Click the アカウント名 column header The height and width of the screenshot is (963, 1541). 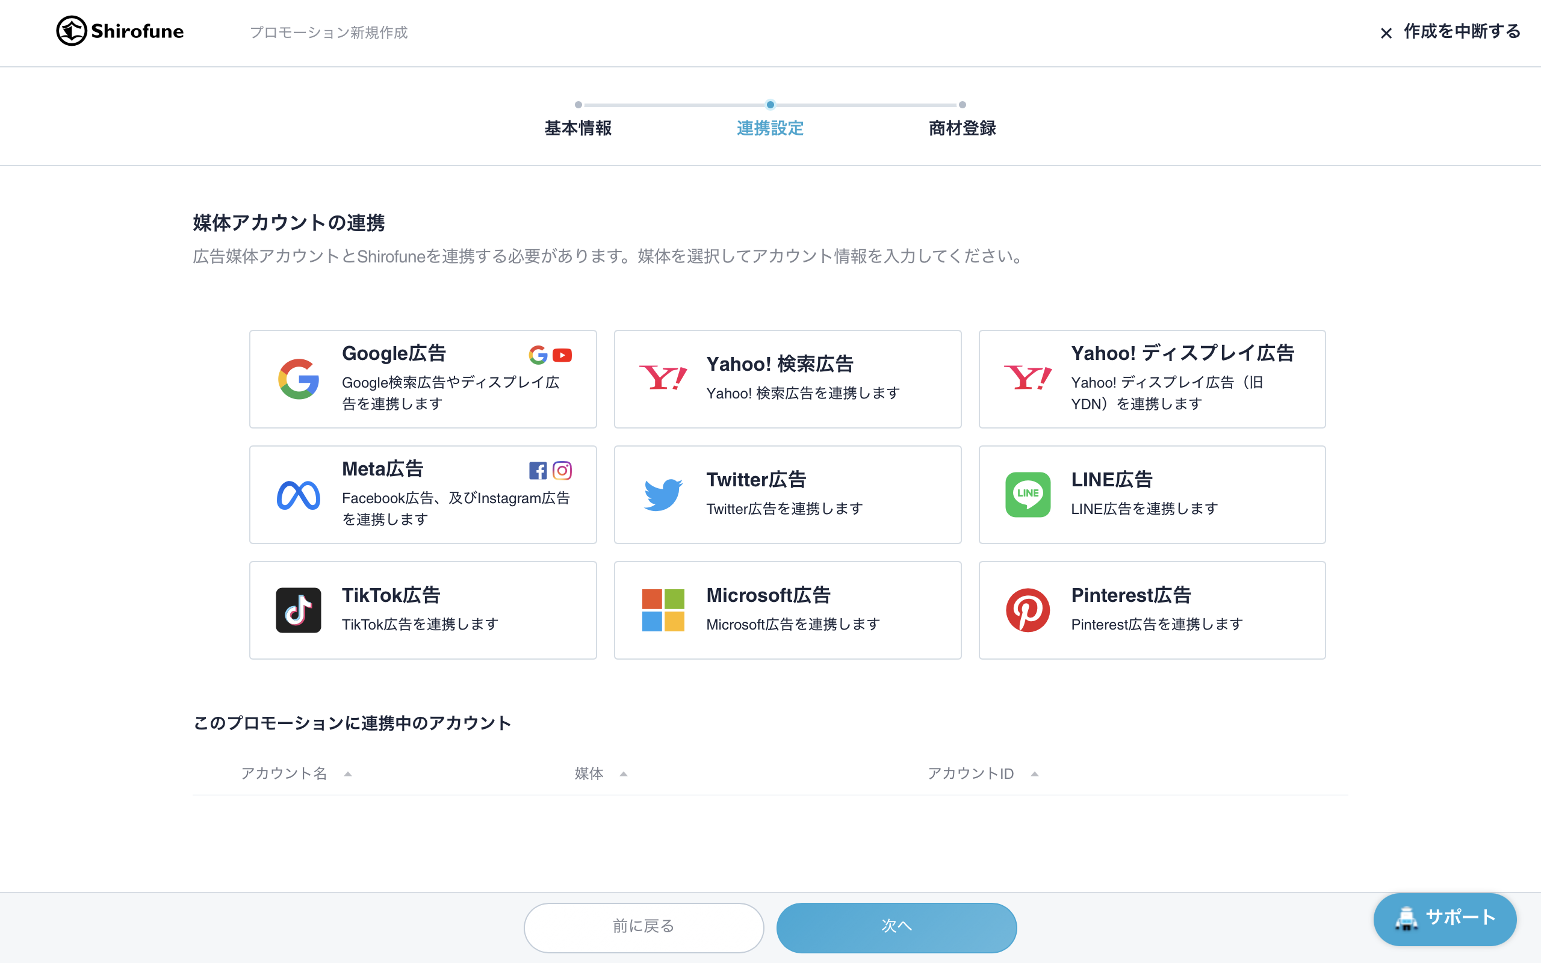[x=284, y=773]
